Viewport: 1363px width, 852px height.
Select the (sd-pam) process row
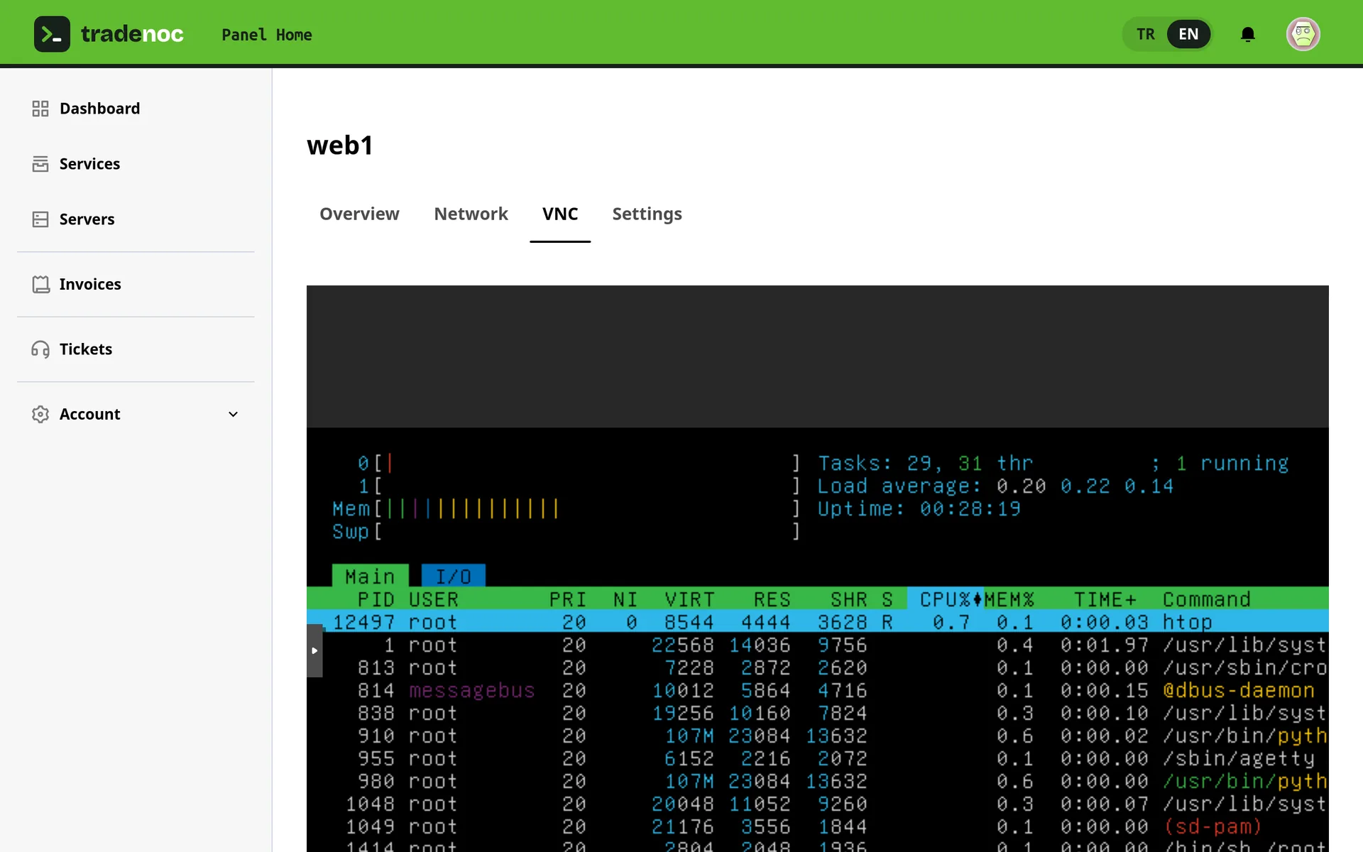tap(818, 826)
